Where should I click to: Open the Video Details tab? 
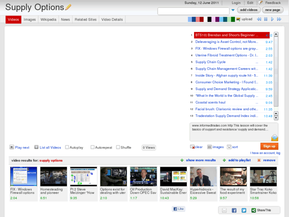112,20
